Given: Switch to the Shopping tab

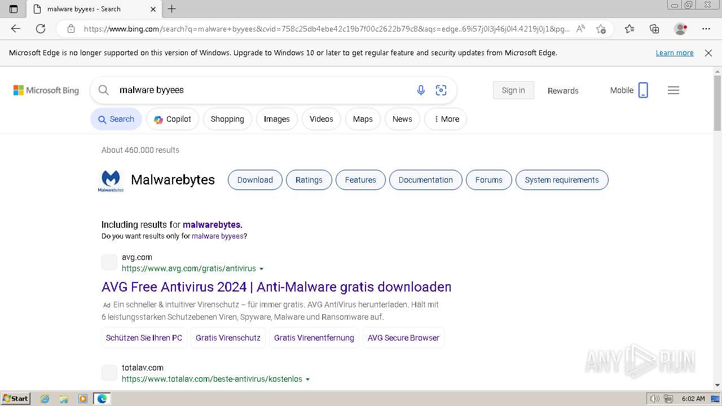Looking at the screenshot, I should click(227, 119).
